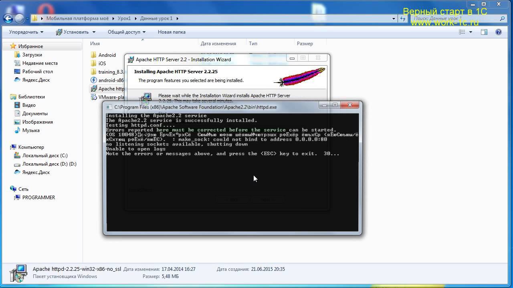Open the Документы library

35,114
